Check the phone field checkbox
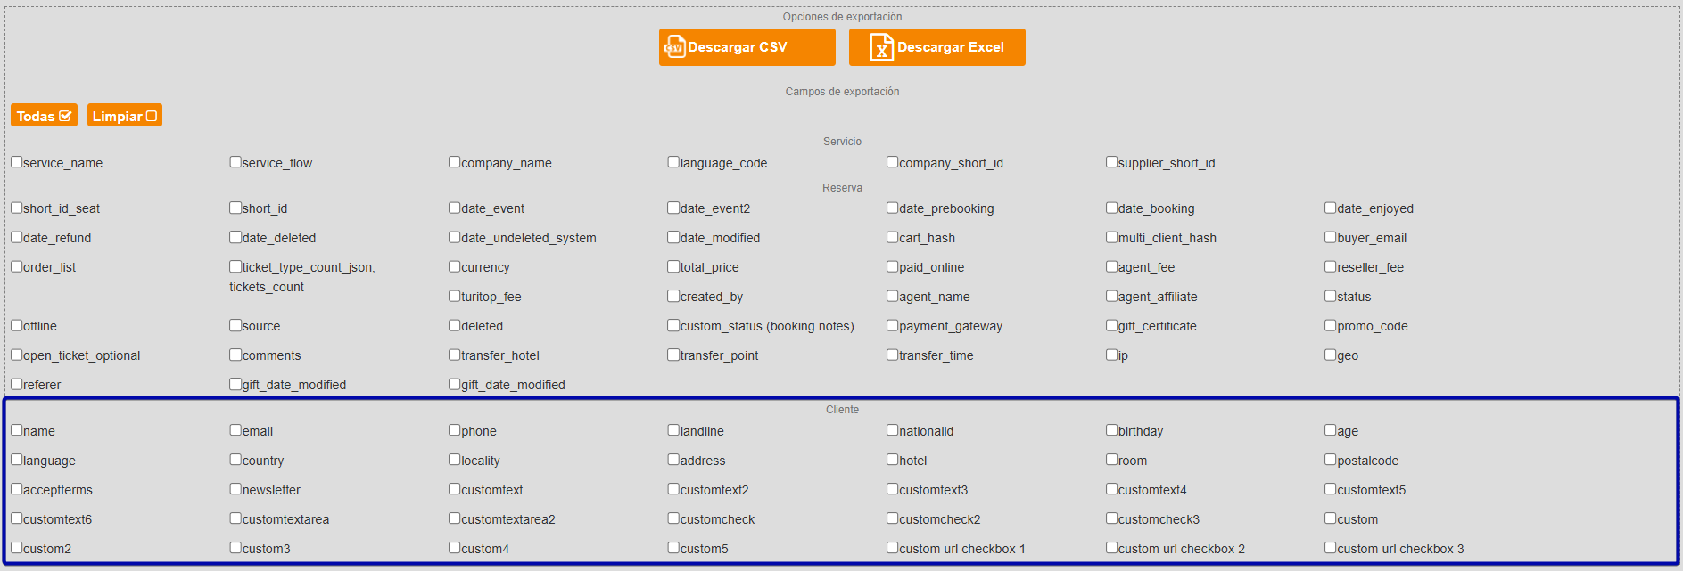The image size is (1683, 571). (x=455, y=430)
